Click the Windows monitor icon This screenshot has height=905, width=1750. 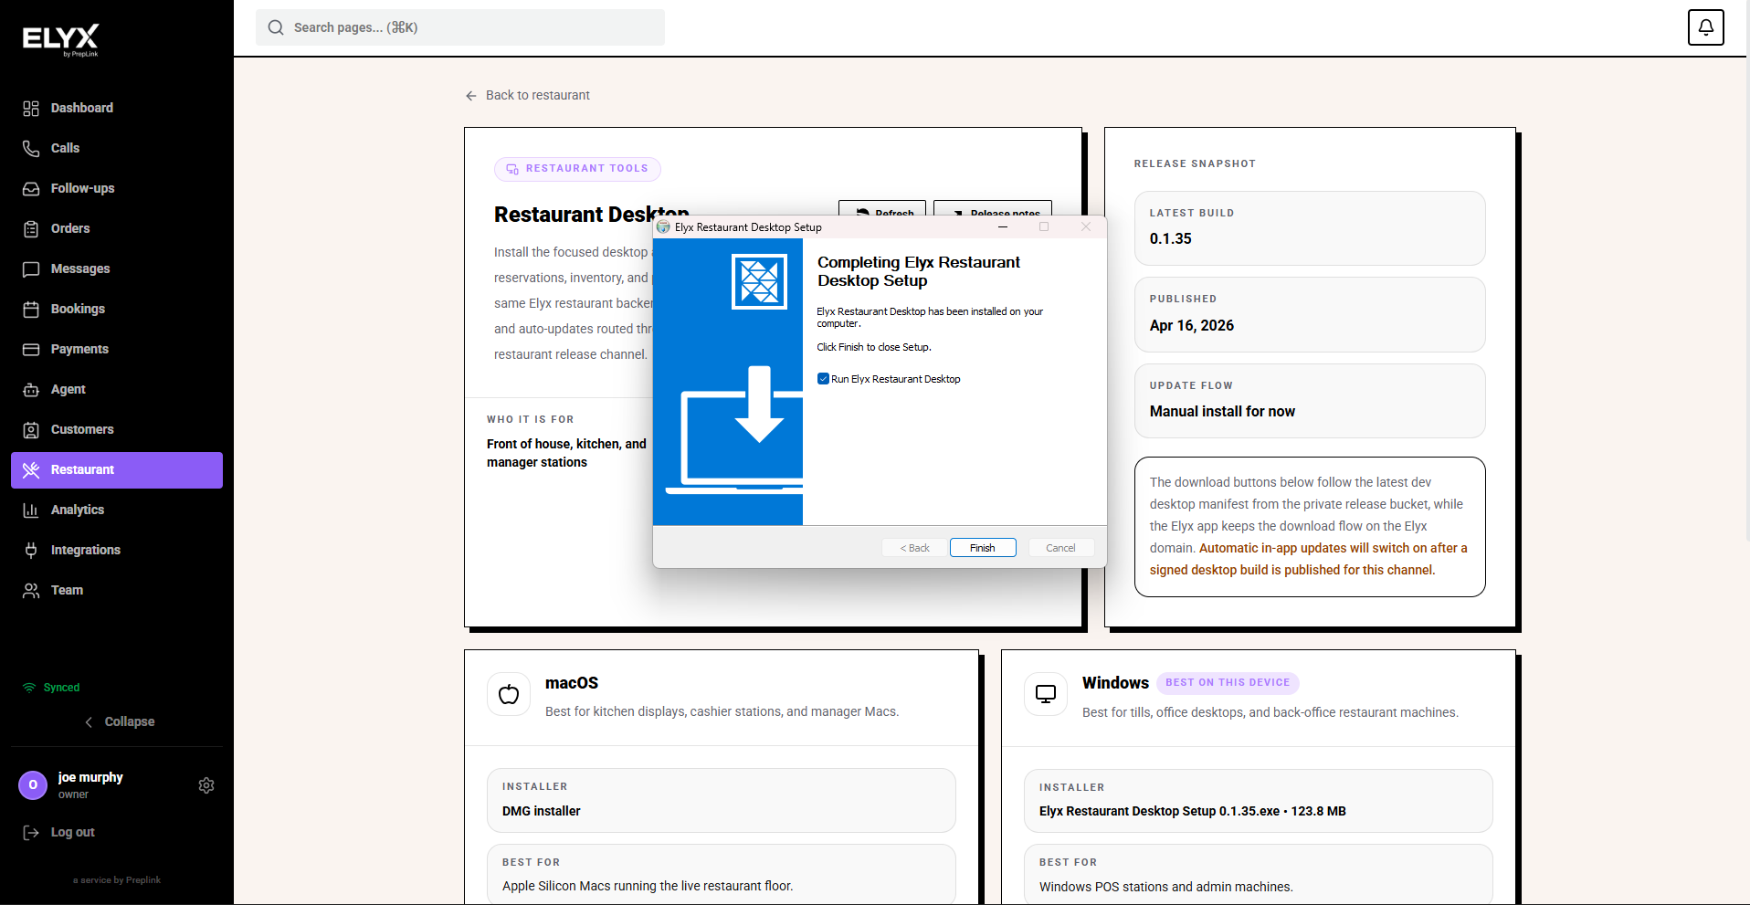point(1046,695)
